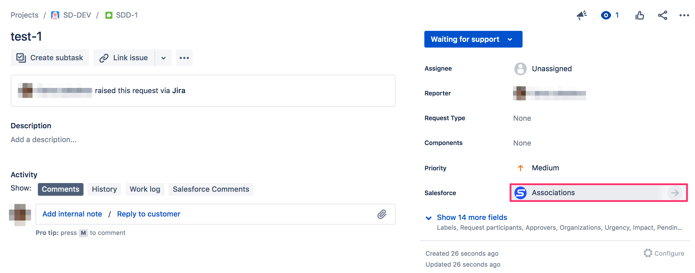The image size is (695, 273).
Task: Edit the test-1 issue title
Action: click(x=26, y=37)
